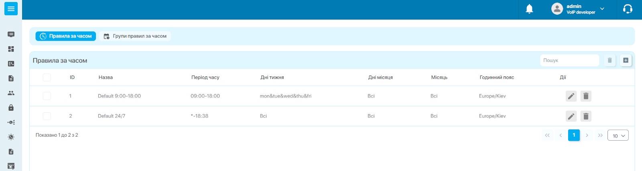642x171 pixels.
Task: Select the Правила за часом tab
Action: [x=66, y=36]
